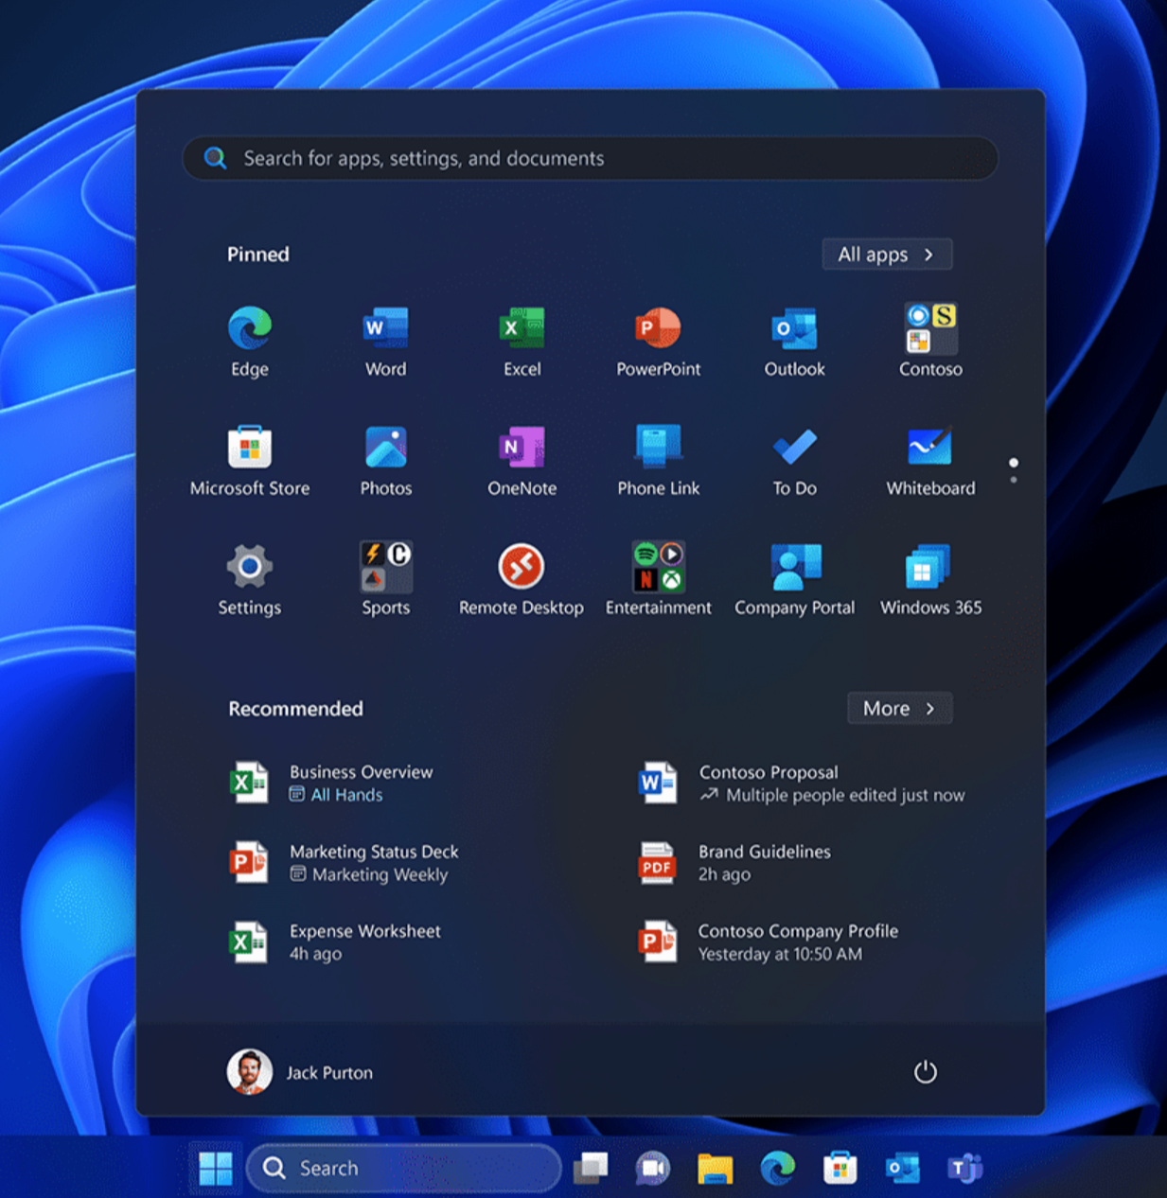
Task: Click the Windows Start button on taskbar
Action: click(x=216, y=1169)
